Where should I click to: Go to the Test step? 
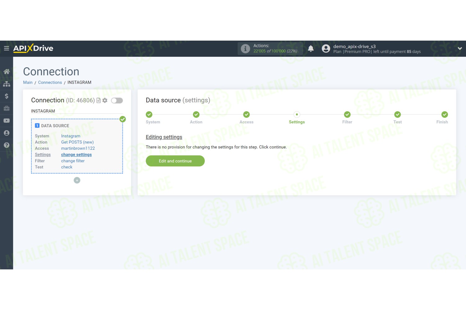pyautogui.click(x=398, y=115)
